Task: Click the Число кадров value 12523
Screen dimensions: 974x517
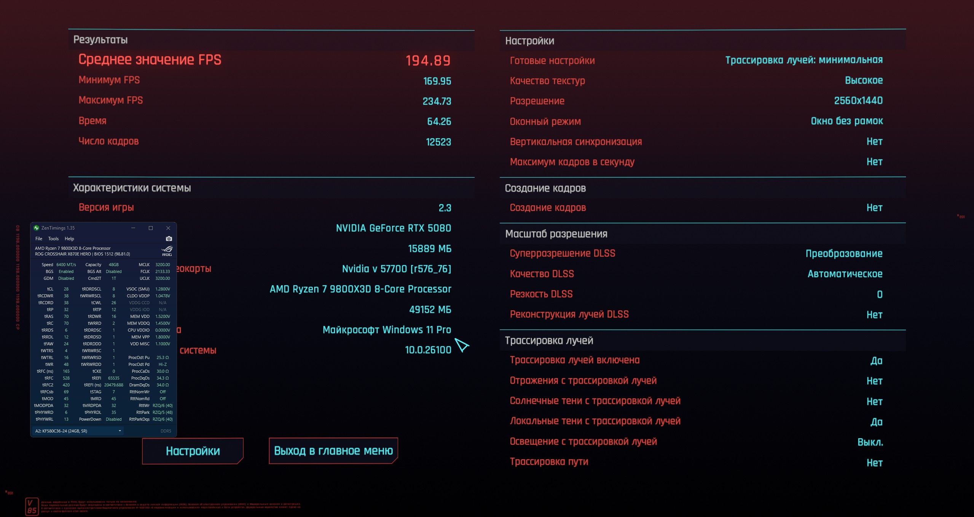Action: point(438,142)
